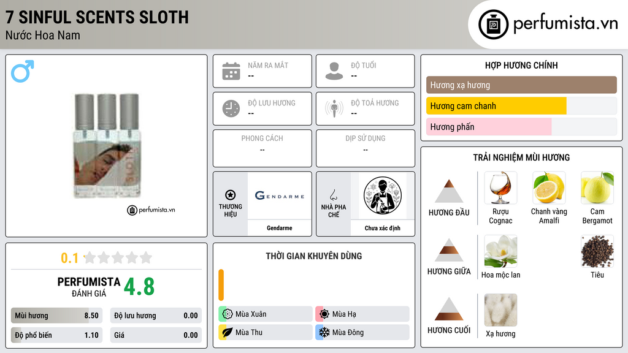Click the nose icon above Nhà pha chế
Viewport: 628px width, 353px height.
pos(333,195)
